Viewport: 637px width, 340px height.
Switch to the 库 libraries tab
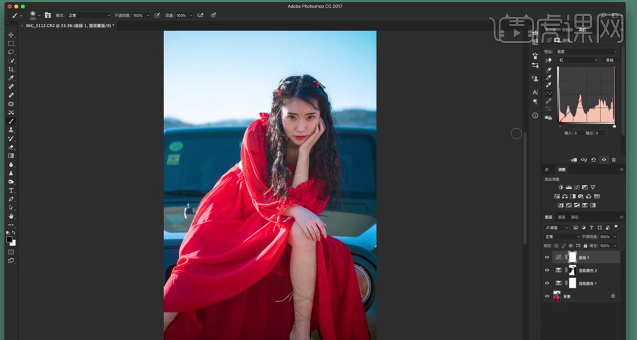coord(547,169)
